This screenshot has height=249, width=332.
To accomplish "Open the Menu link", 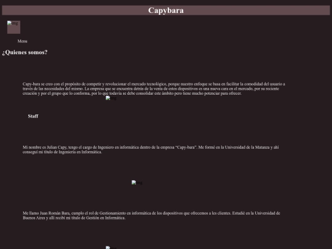I will [x=22, y=41].
